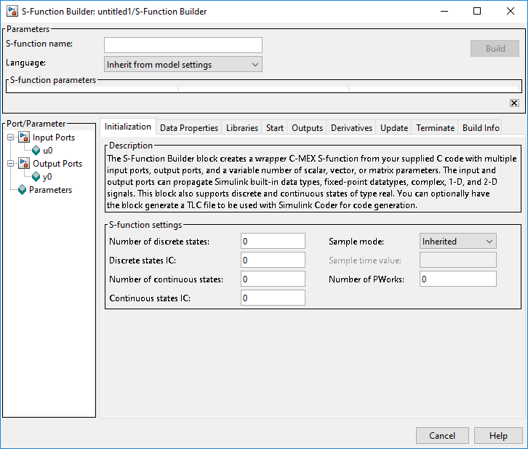Click the Build button
Viewport: 528px width, 449px height.
point(495,49)
